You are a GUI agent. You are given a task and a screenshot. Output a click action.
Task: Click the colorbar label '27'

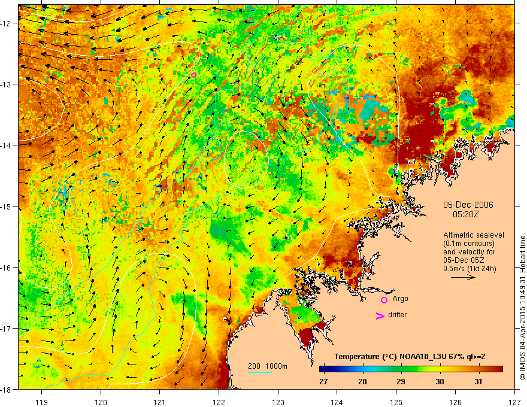[x=323, y=382]
